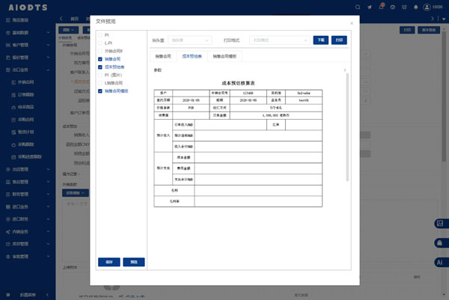
Task: Close the 文件预览 dialog with the X
Action: [352, 23]
